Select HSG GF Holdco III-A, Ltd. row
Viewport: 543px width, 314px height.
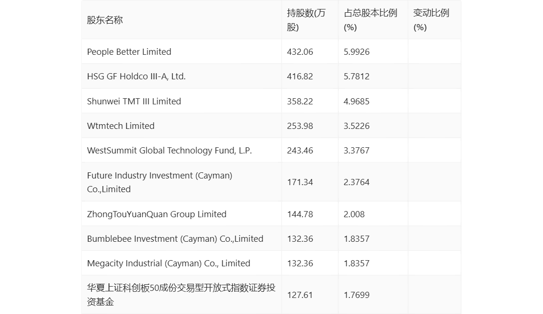pos(136,76)
